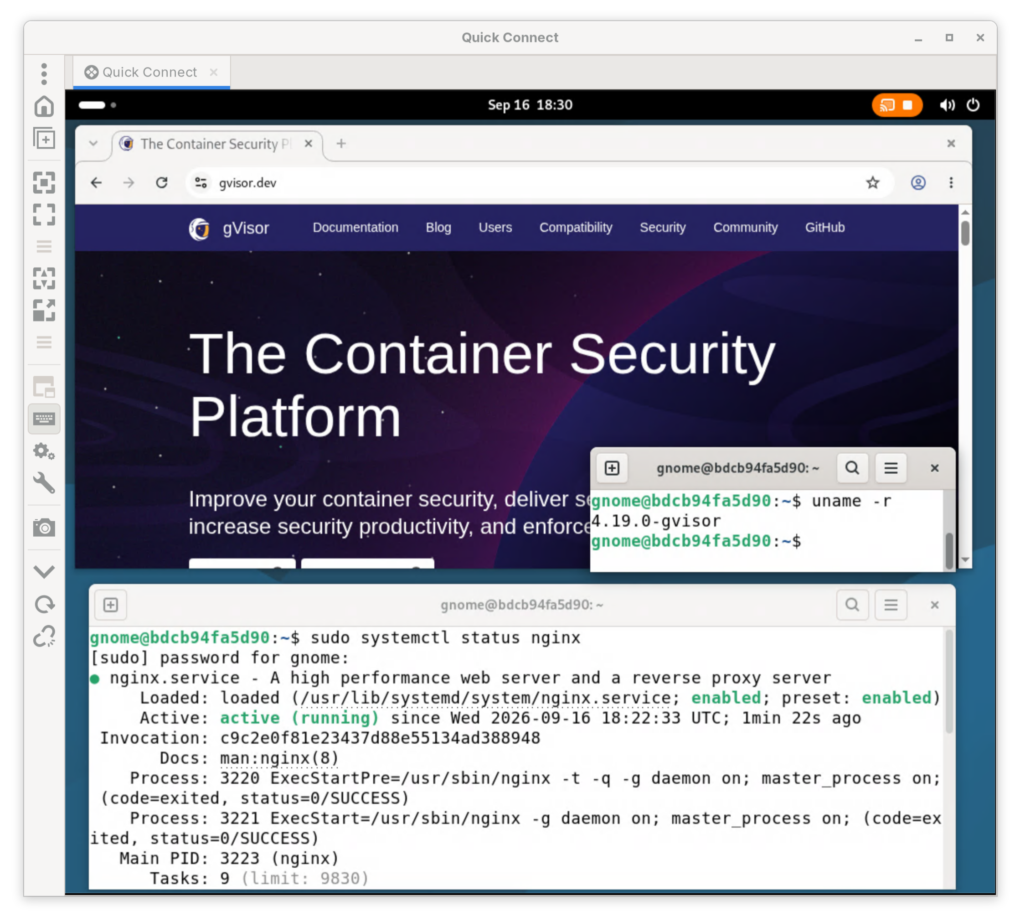Open the Documentation nav link

pos(355,228)
